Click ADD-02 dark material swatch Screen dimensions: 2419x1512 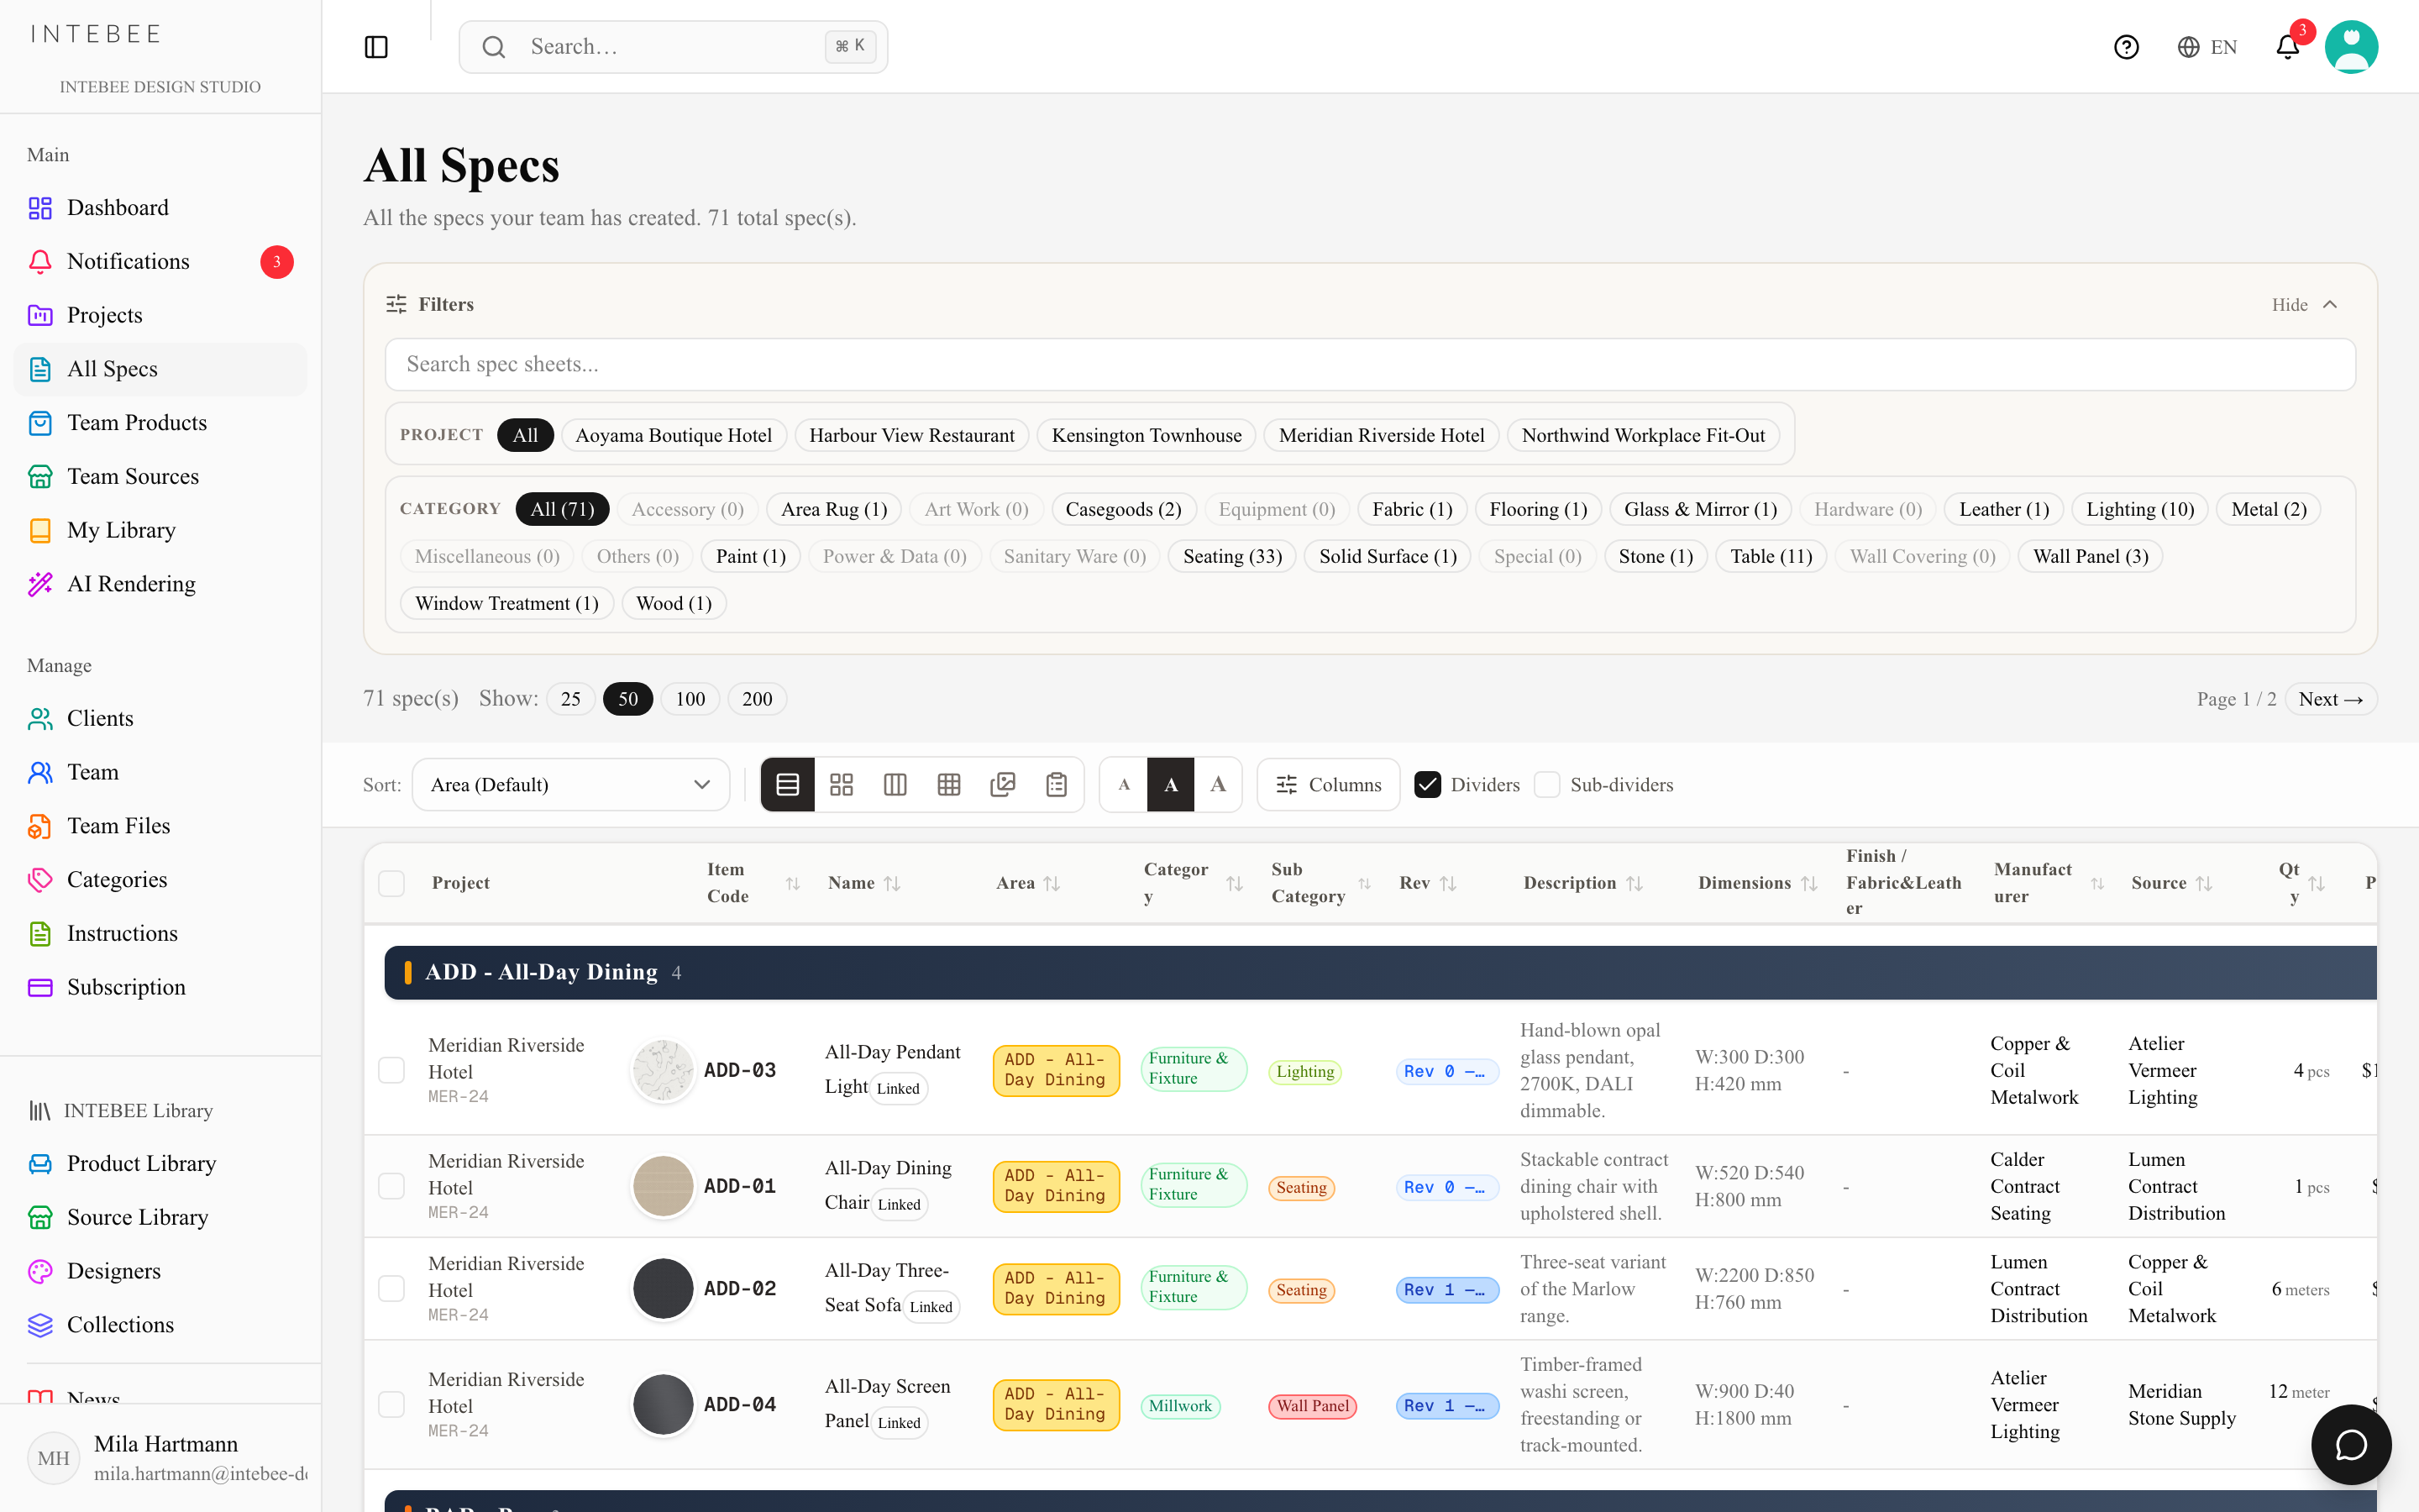pyautogui.click(x=663, y=1288)
